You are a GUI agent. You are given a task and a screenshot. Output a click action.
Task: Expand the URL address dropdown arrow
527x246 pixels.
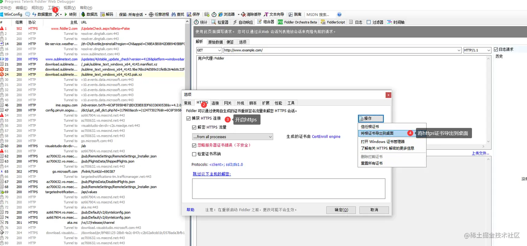pyautogui.click(x=459, y=50)
